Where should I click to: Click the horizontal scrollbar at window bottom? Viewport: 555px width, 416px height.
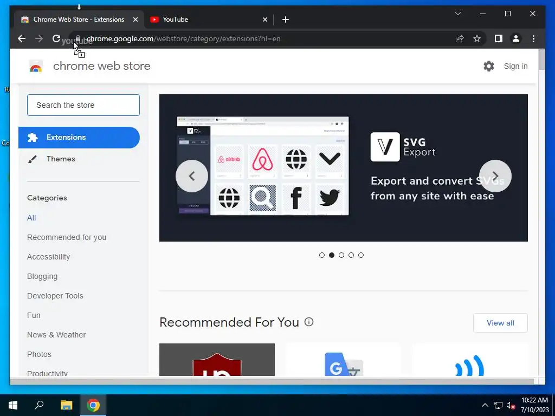[x=272, y=381]
